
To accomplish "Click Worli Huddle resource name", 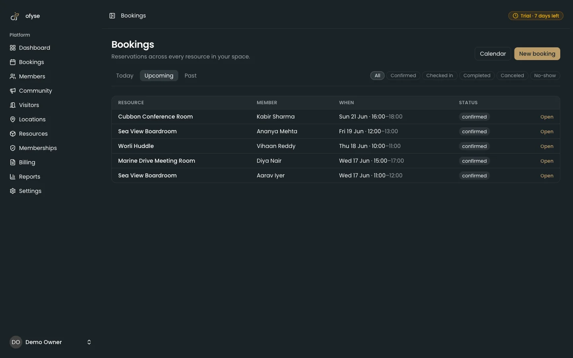I will [x=136, y=146].
